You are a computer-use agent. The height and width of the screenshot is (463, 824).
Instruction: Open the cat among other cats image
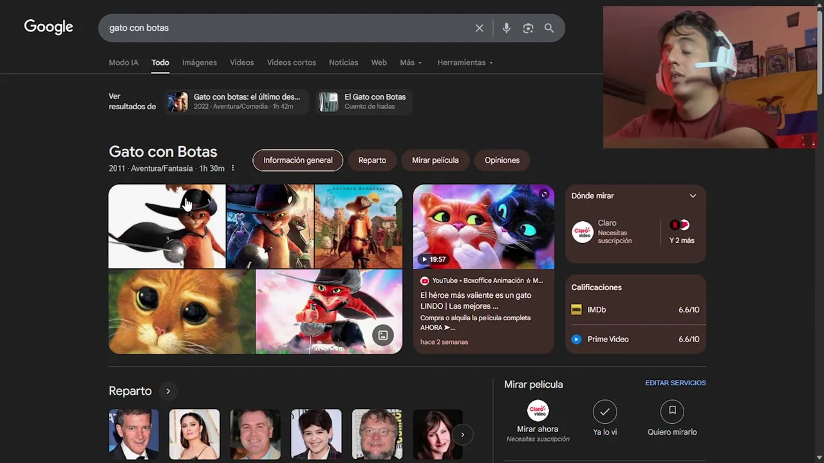(270, 226)
